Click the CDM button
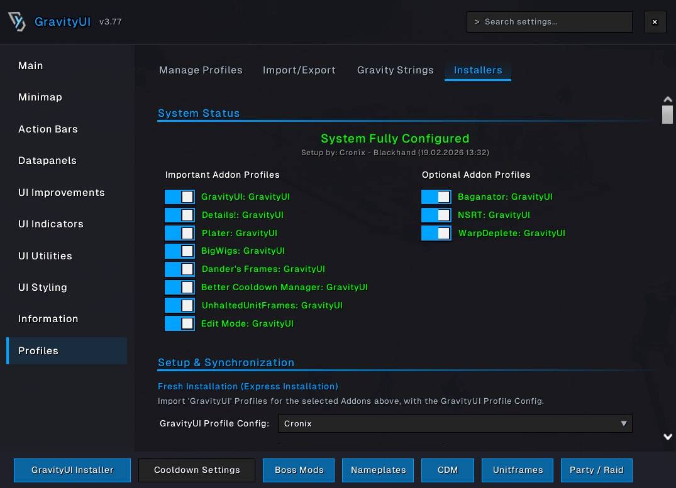676x488 pixels. click(x=448, y=470)
